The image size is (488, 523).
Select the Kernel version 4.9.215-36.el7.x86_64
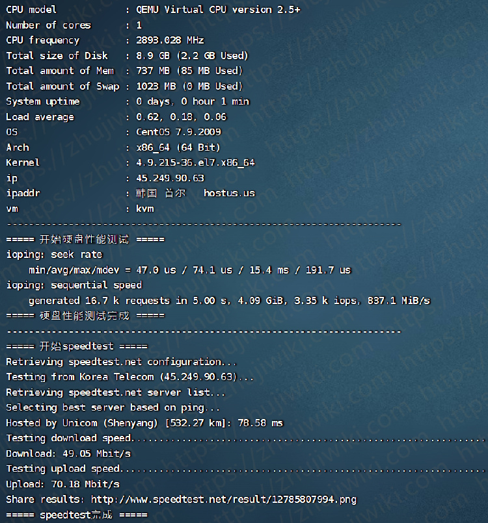tap(195, 163)
